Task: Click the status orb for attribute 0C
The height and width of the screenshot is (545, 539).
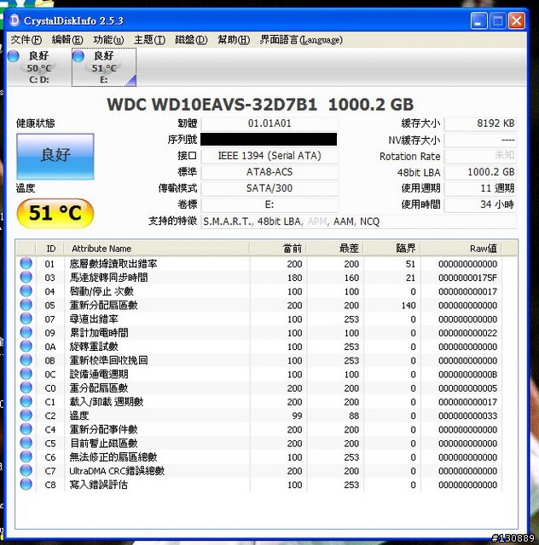Action: (x=26, y=374)
